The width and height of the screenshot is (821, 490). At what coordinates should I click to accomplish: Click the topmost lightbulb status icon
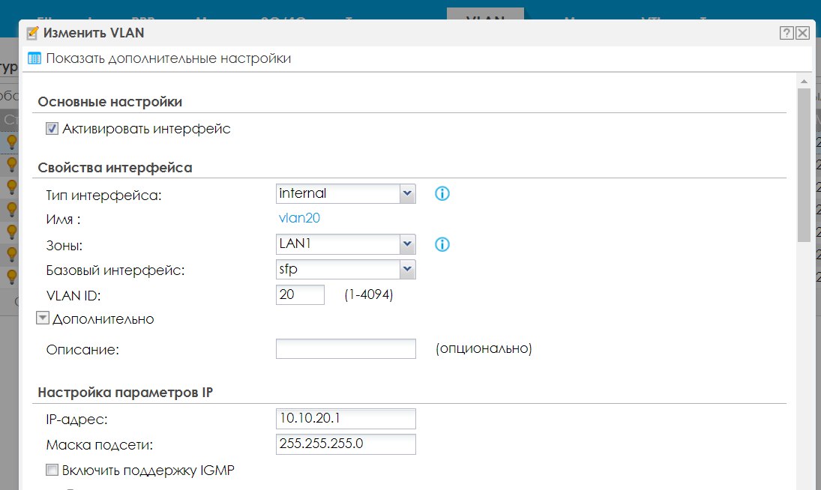[x=11, y=142]
